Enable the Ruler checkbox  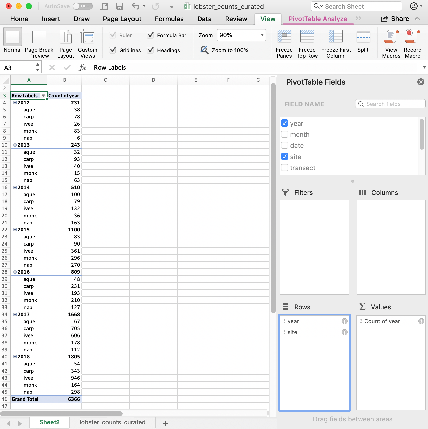pos(113,35)
